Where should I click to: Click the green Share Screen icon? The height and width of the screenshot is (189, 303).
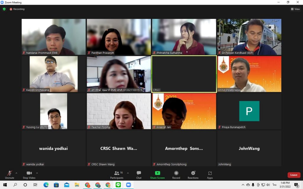point(157,175)
